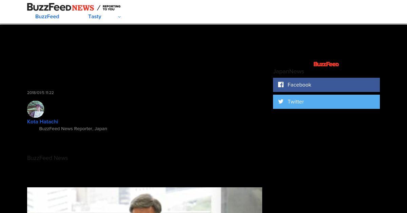Click the Twitter bird icon
407x213 pixels.
point(281,101)
